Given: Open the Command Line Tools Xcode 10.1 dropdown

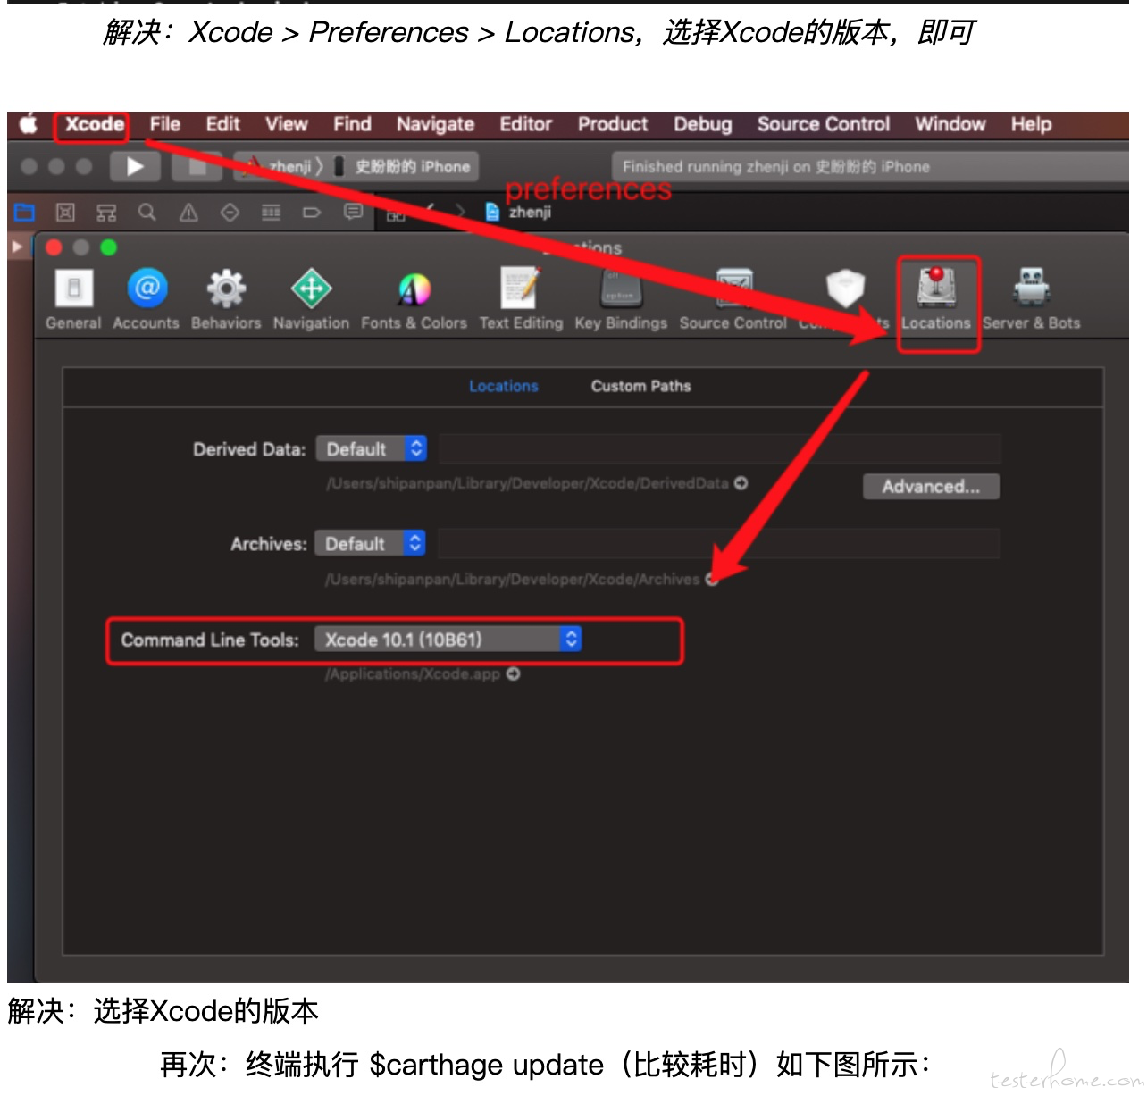Looking at the screenshot, I should pyautogui.click(x=448, y=639).
